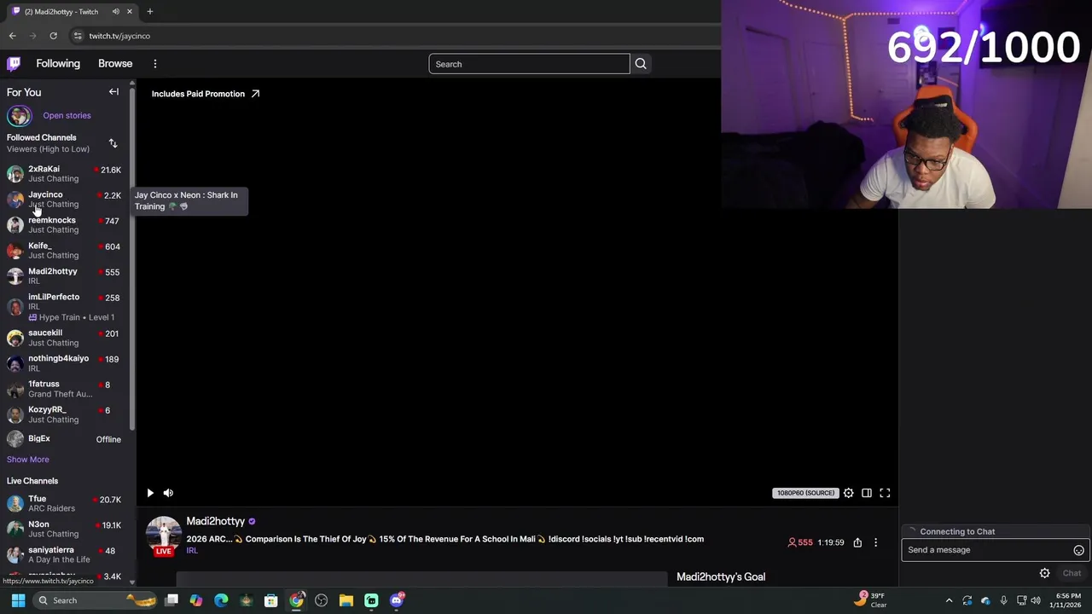
Task: Click the Twitch Search input field
Action: click(x=529, y=64)
